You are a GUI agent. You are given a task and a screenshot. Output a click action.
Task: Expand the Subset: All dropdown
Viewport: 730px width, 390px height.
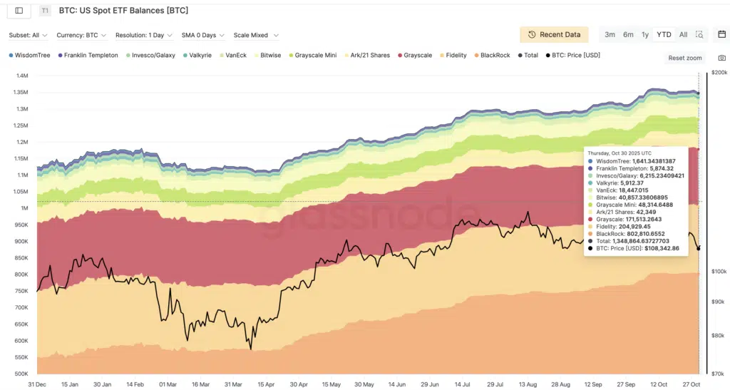pos(29,35)
